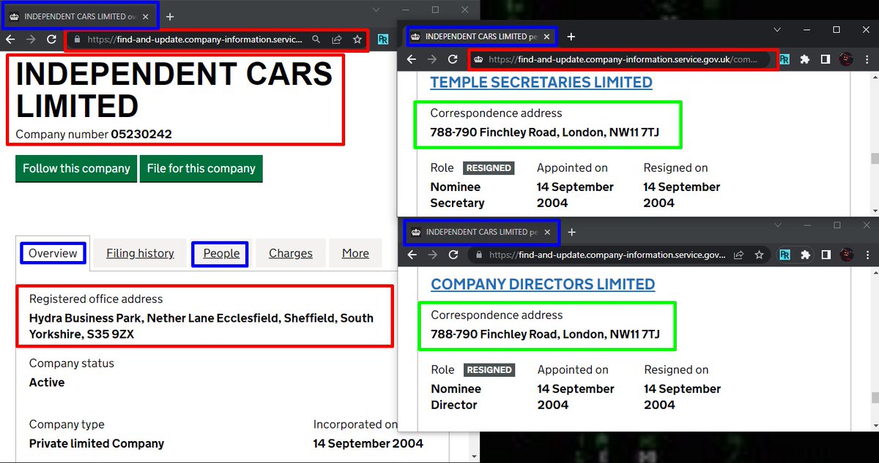Screen dimensions: 879x463
Task: Expand tab search chevron in left window
Action: pyautogui.click(x=377, y=10)
